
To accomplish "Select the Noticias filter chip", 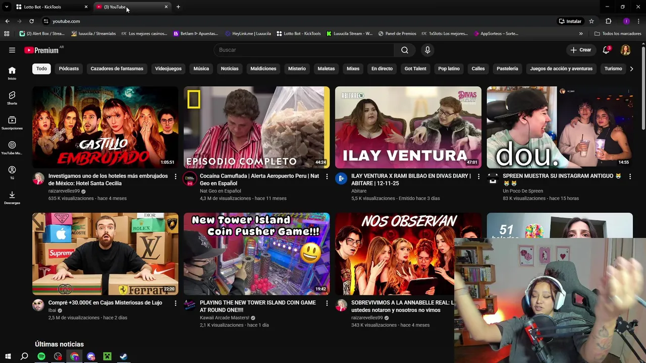I will pos(230,69).
